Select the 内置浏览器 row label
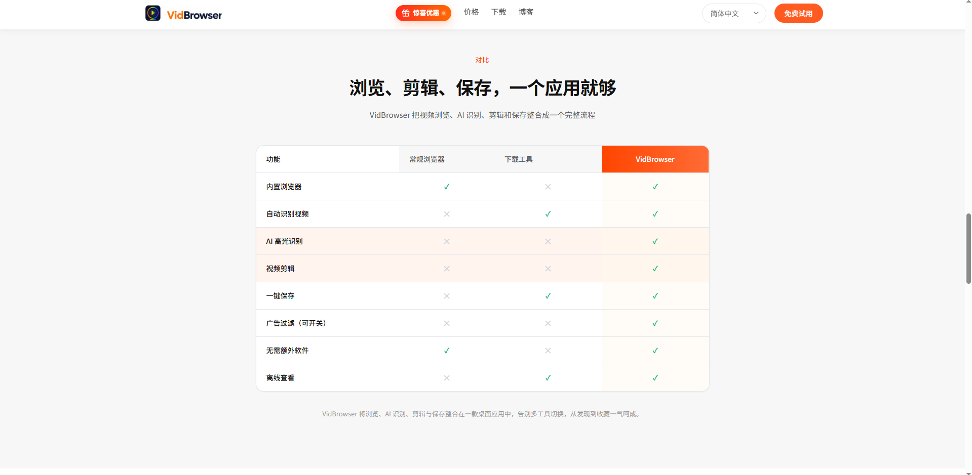This screenshot has width=972, height=475. pos(284,187)
